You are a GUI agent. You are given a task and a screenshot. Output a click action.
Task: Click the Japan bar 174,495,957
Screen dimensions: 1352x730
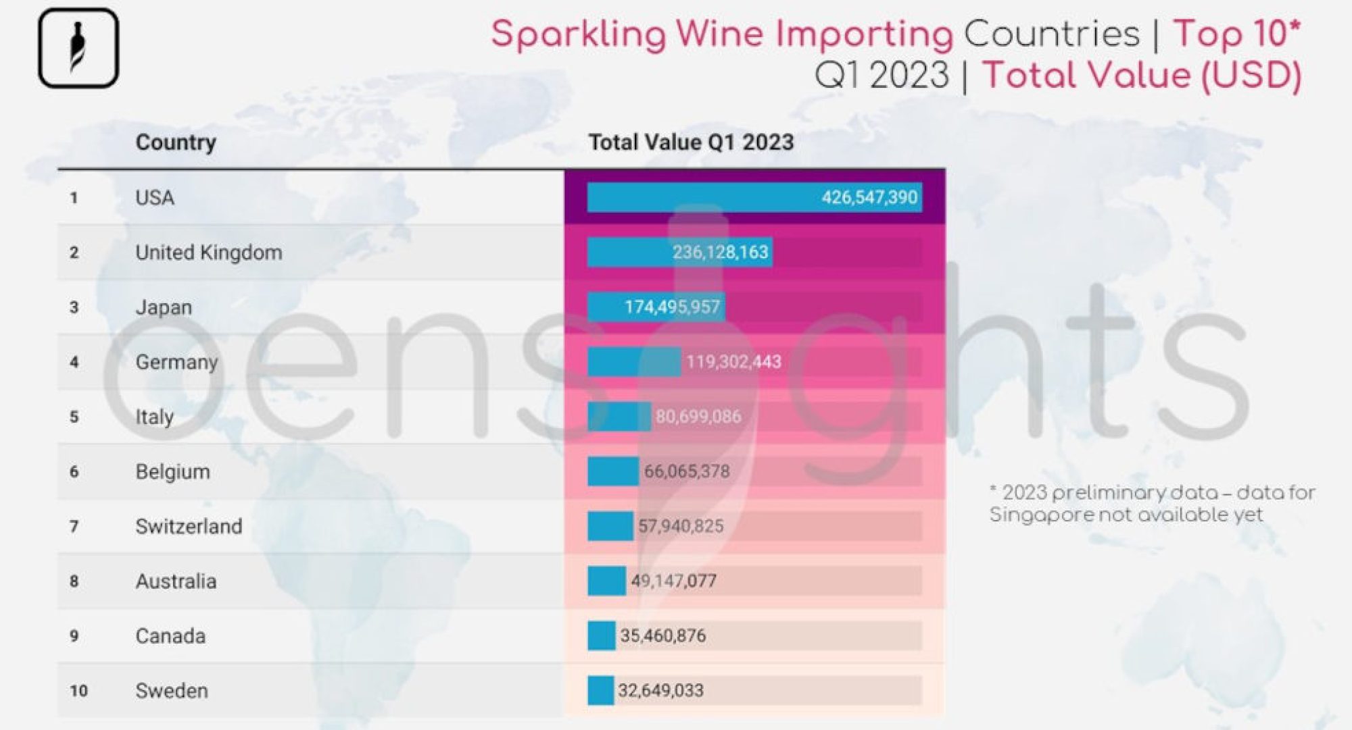656,307
